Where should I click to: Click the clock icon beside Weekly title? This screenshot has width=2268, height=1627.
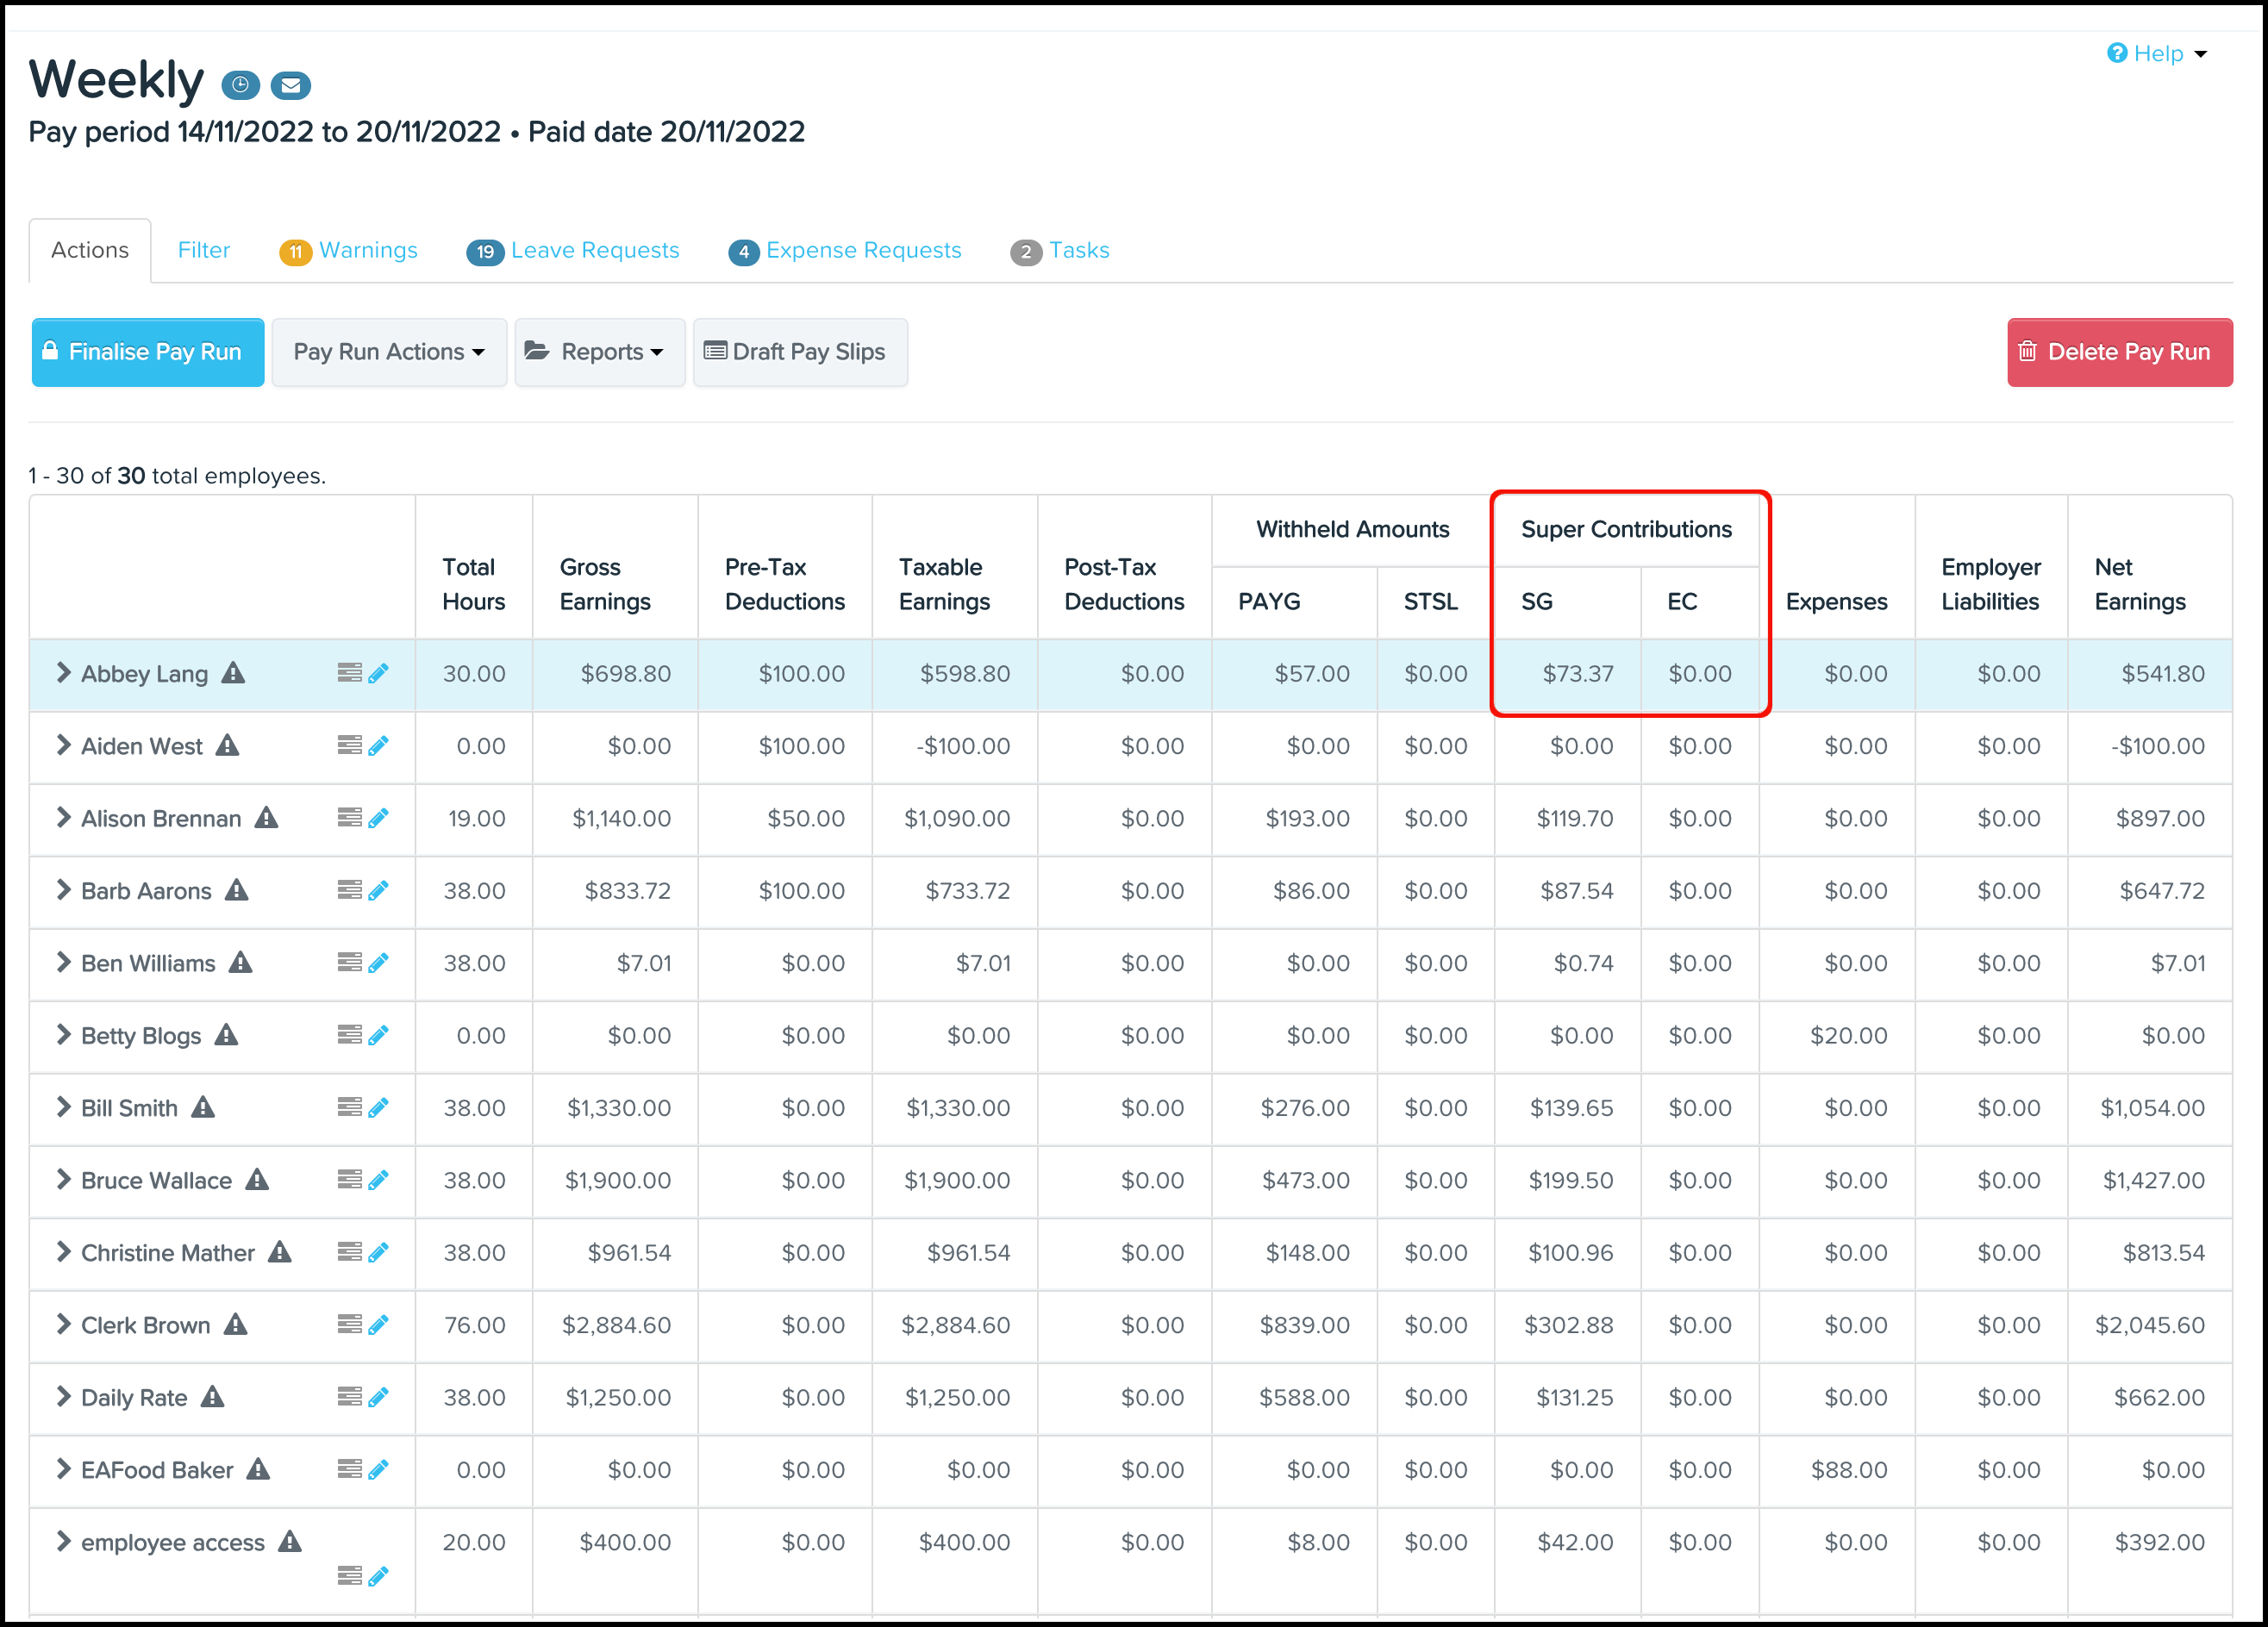pos(240,86)
